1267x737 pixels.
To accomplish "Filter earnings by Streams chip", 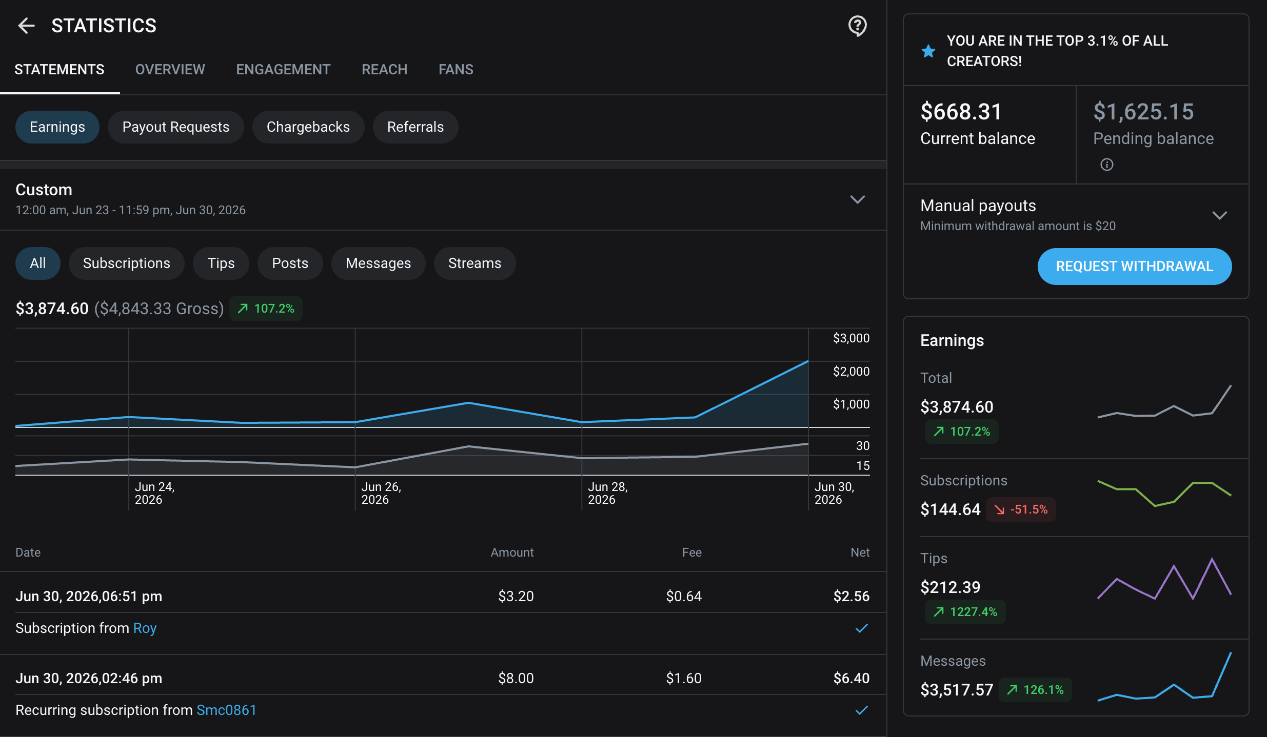I will point(475,263).
